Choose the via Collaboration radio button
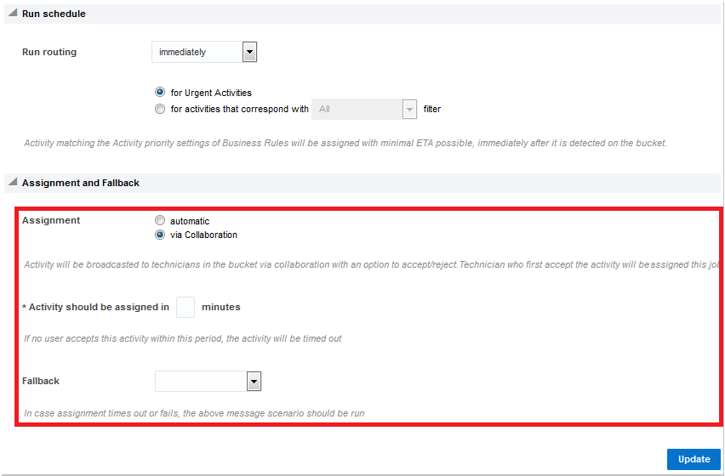This screenshot has width=725, height=476. point(160,235)
